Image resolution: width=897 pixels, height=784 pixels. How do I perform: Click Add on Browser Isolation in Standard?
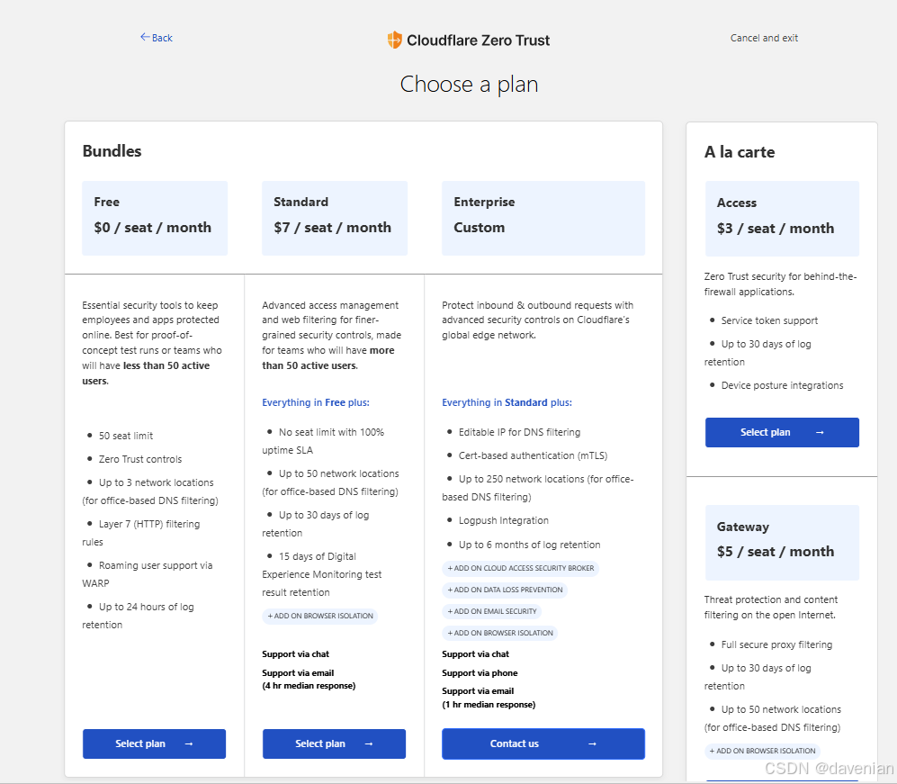point(320,616)
